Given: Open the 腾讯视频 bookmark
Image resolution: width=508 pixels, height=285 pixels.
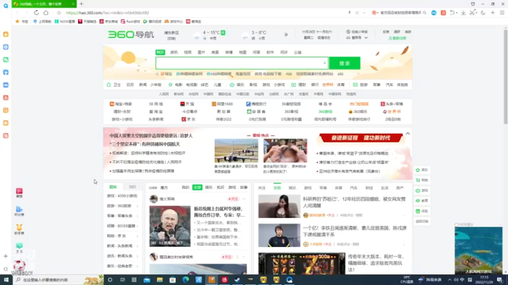Looking at the screenshot, I should click(x=152, y=22).
